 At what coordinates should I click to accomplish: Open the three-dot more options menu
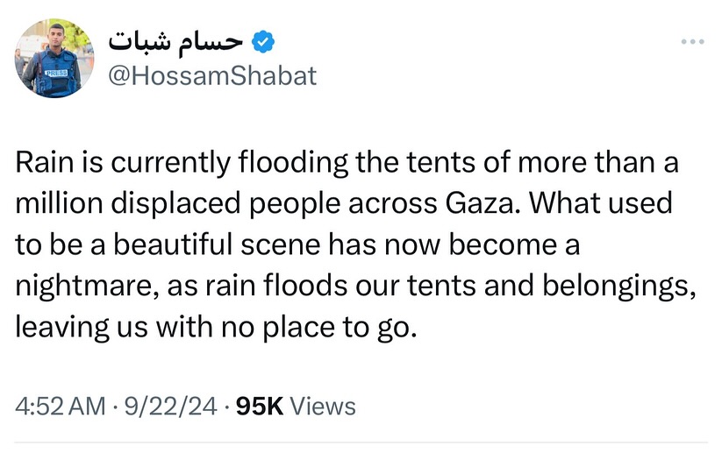tap(693, 41)
